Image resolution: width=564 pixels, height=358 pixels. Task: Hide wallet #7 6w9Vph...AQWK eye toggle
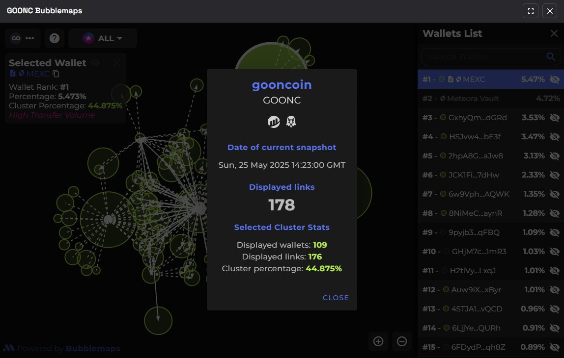tap(555, 194)
